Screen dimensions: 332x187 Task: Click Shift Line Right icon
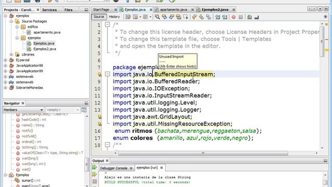point(225,17)
